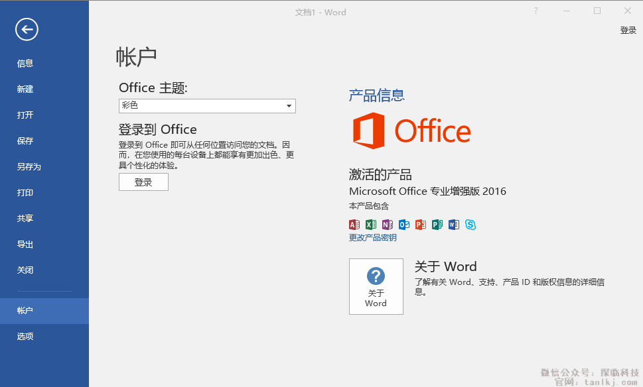This screenshot has width=643, height=387.
Task: Click 登录 link at top right
Action: point(628,30)
